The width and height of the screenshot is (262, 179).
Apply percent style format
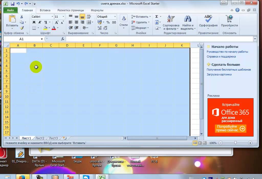point(108,22)
